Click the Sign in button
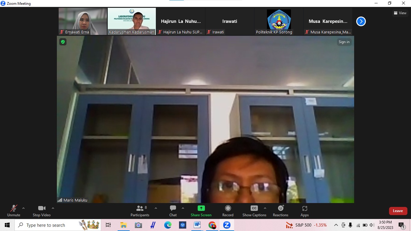This screenshot has width=411, height=231. (x=344, y=42)
